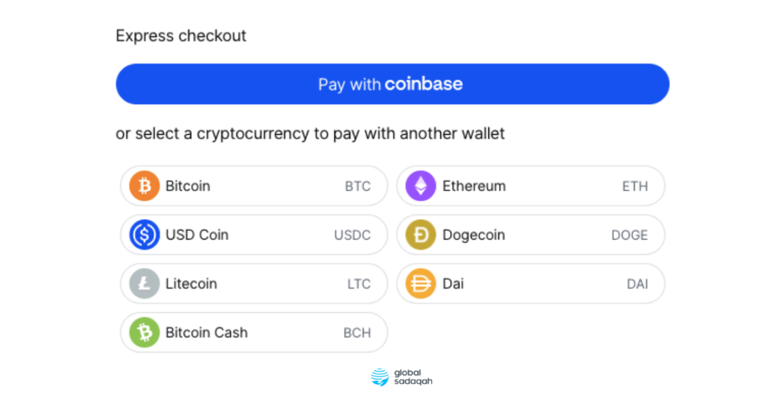Click the BTC ticker label
767x401 pixels.
357,185
